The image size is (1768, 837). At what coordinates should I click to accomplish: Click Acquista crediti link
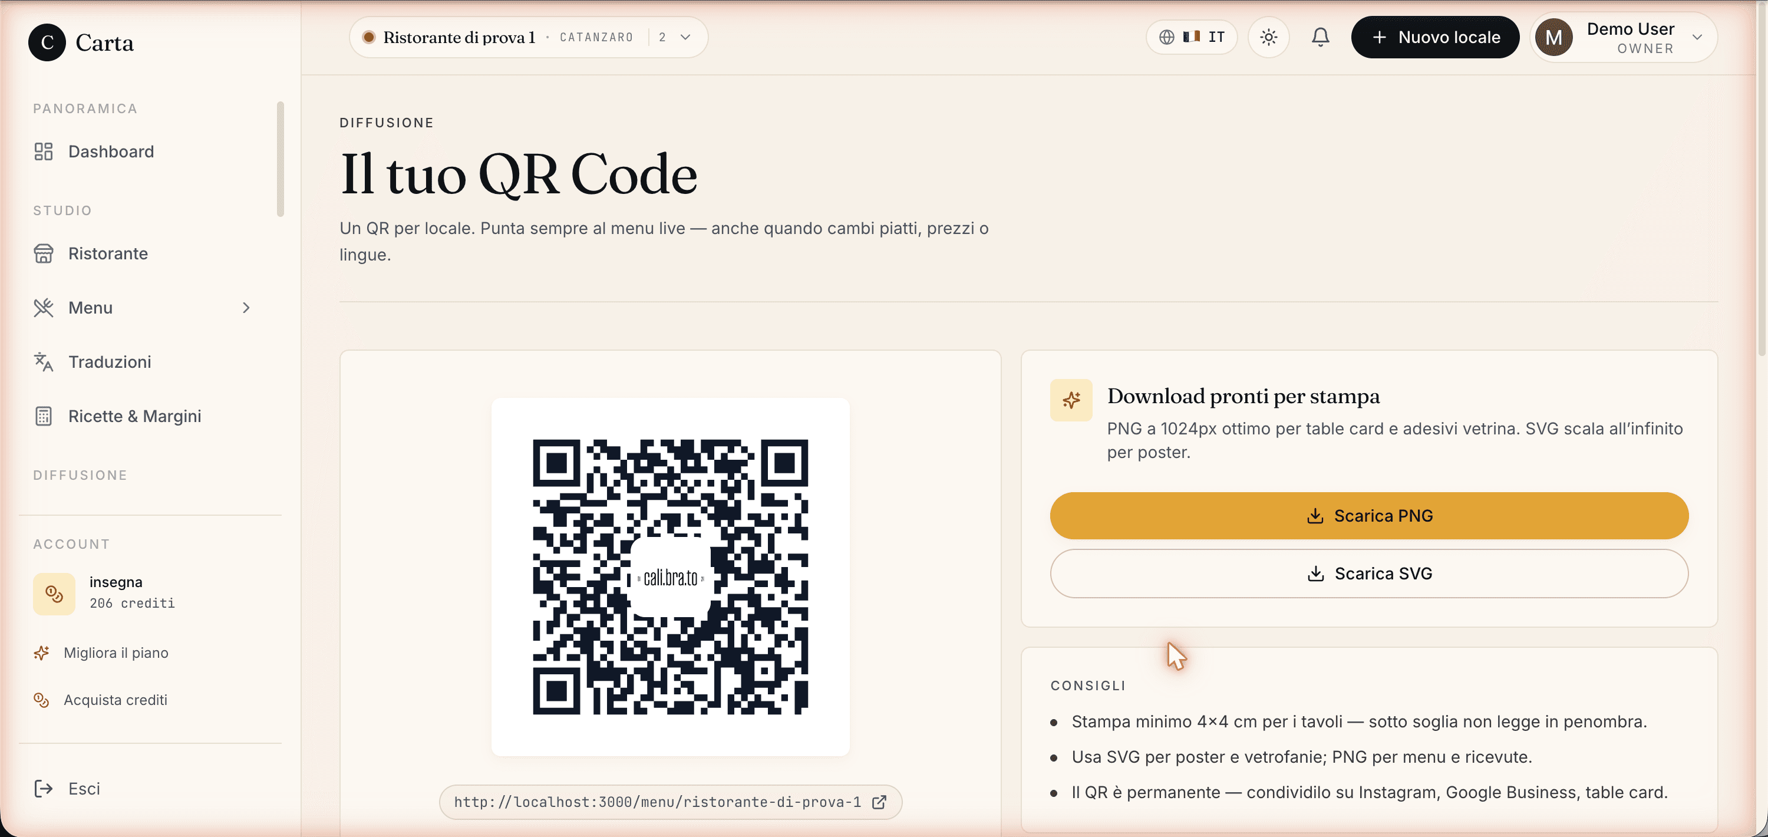116,700
